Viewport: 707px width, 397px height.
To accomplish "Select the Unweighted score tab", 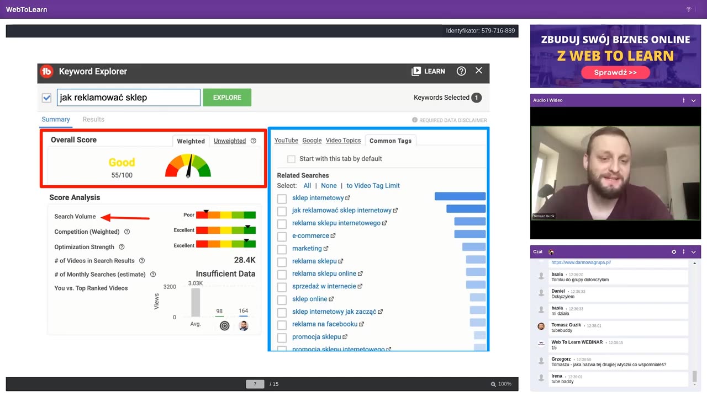I will point(230,141).
